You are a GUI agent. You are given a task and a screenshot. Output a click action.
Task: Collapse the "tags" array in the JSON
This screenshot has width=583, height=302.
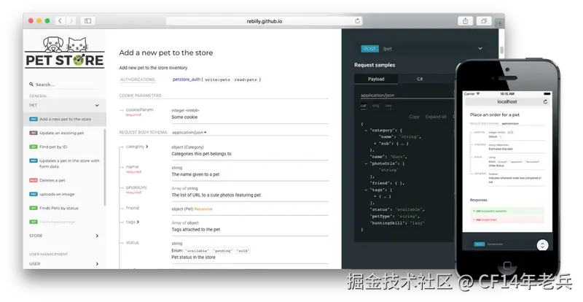(366, 190)
